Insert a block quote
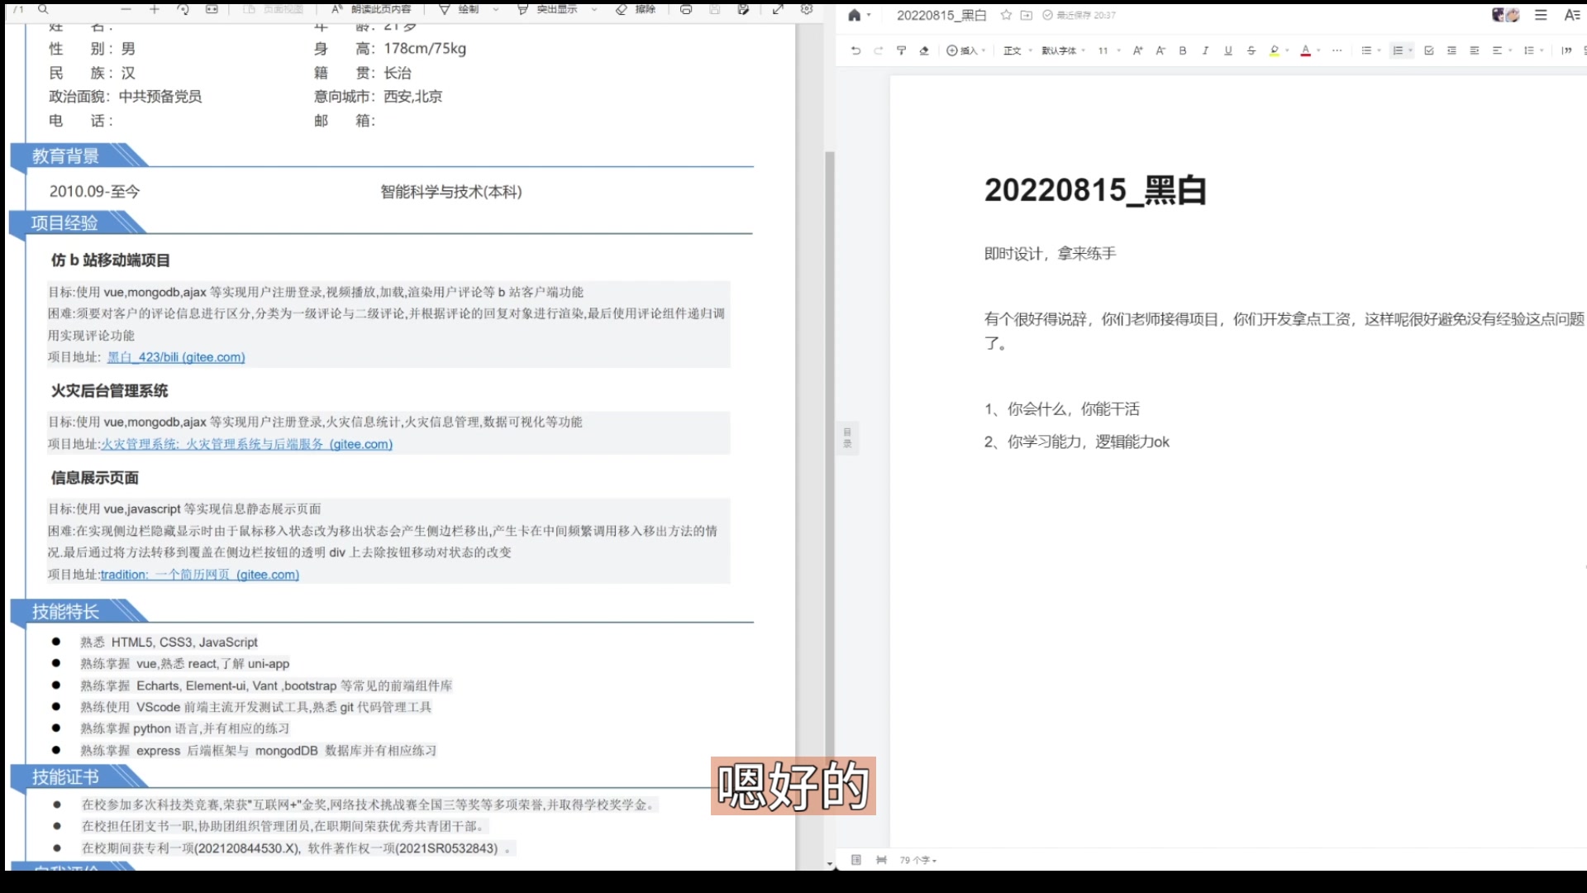This screenshot has width=1587, height=893. coord(1566,50)
